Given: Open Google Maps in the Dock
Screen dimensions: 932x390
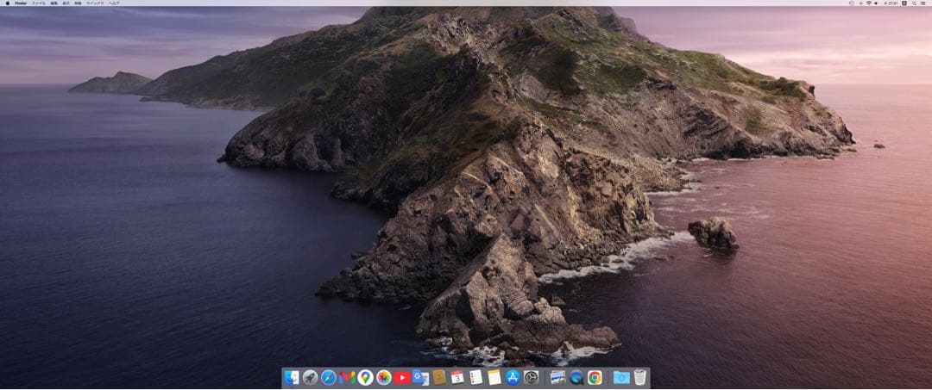Looking at the screenshot, I should [x=365, y=377].
